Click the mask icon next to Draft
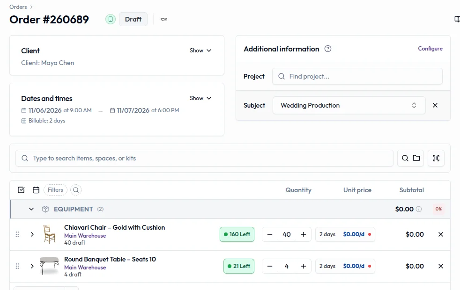The image size is (460, 290). point(164,19)
